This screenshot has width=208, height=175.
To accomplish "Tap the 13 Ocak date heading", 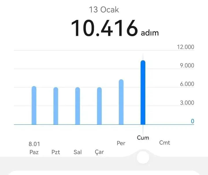I will (104, 10).
